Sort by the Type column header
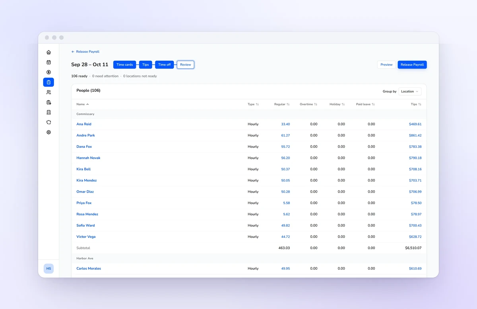Image resolution: width=477 pixels, height=309 pixels. coord(253,104)
